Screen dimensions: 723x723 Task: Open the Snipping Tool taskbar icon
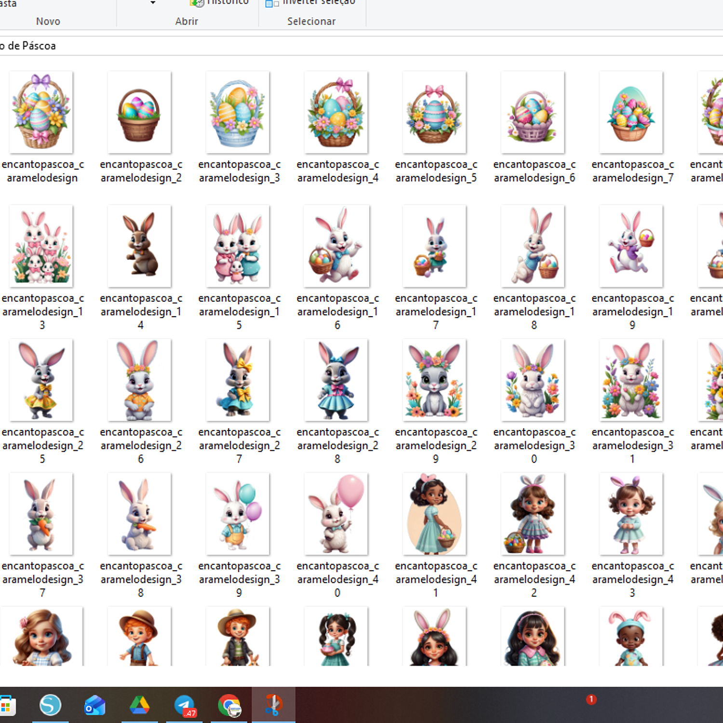(x=273, y=705)
